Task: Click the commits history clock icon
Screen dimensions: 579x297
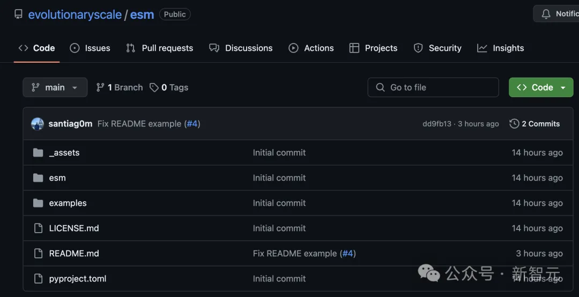Action: tap(514, 124)
